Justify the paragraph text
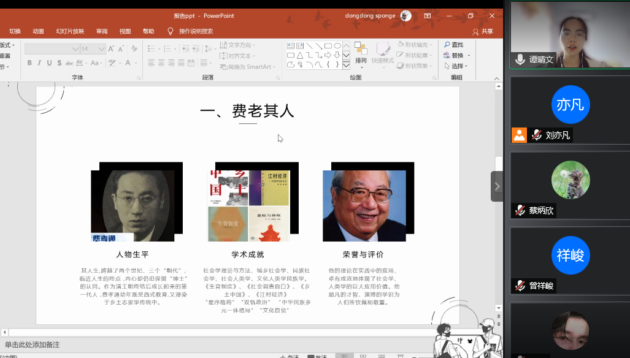Viewport: 630px width, 358px height. coord(181,63)
